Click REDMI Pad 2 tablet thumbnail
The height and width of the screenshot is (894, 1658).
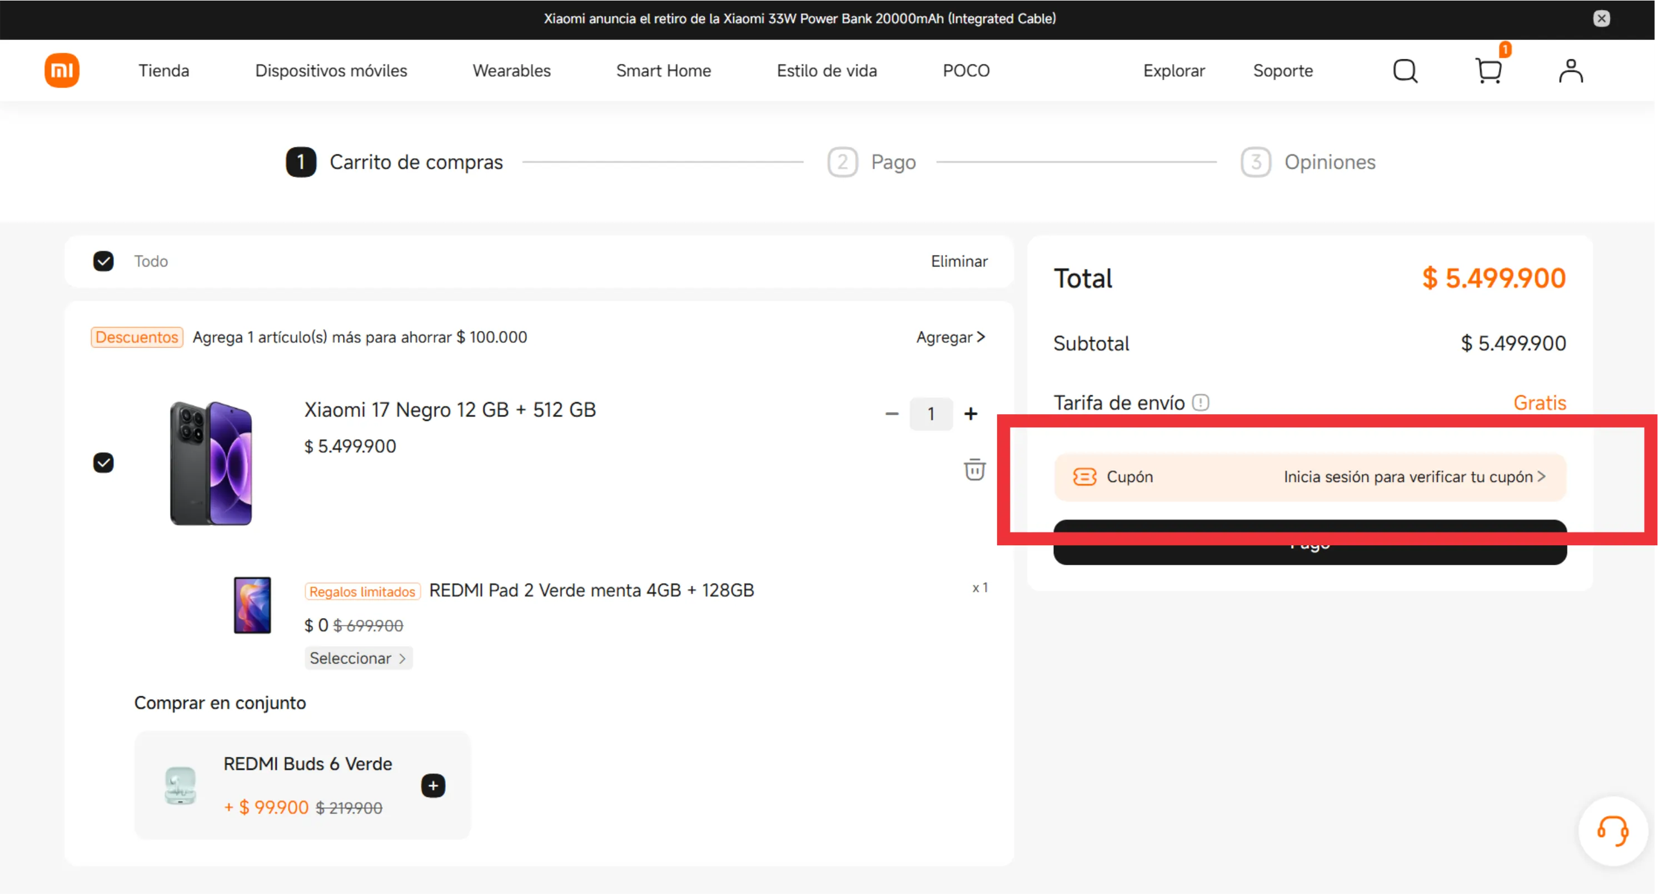point(252,605)
